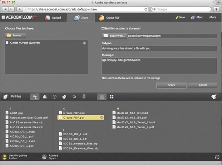This screenshot has width=222, height=165.
Task: Click the add bookmark plus button
Action: (19, 9)
